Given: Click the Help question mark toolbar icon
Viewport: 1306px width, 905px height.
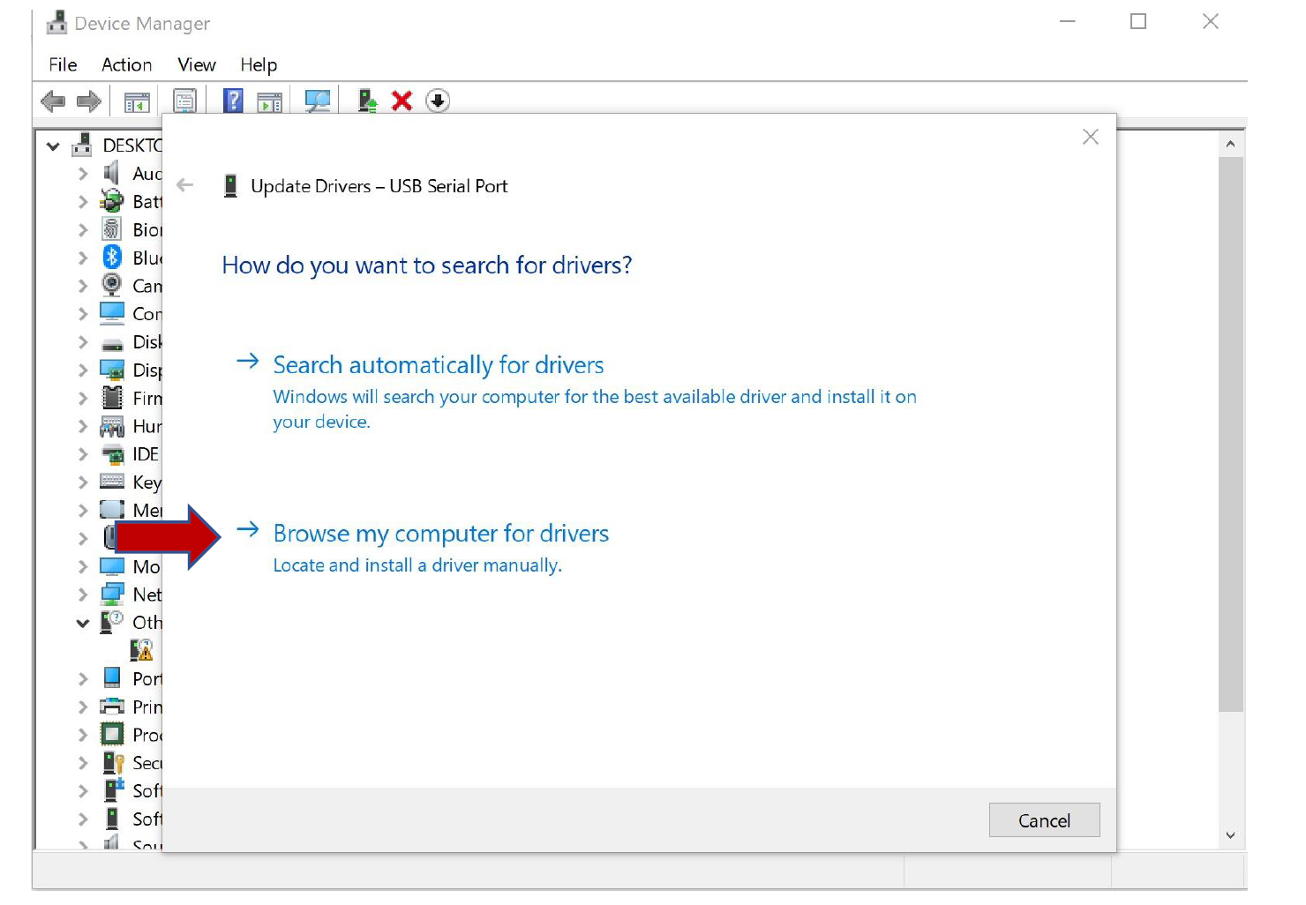Looking at the screenshot, I should tap(232, 100).
